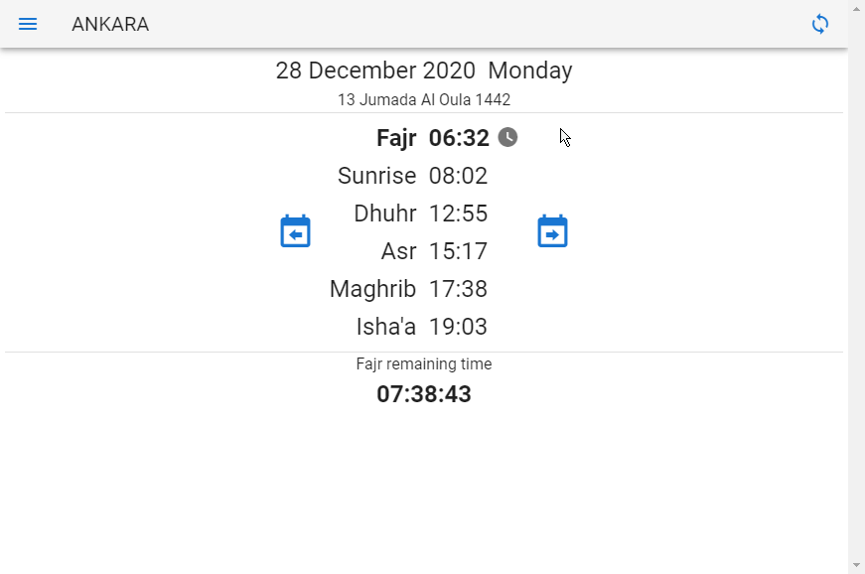Click the Fajr time 06:32
The height and width of the screenshot is (574, 865).
tap(459, 138)
